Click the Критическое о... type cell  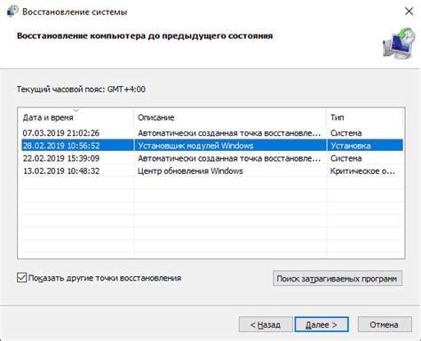pos(362,171)
